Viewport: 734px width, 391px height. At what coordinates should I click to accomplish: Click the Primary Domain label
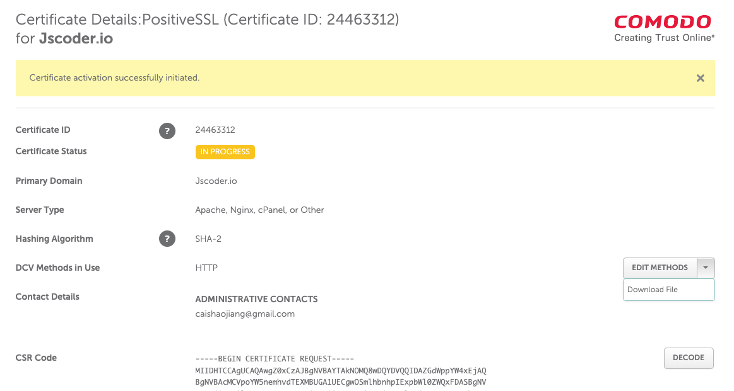49,181
